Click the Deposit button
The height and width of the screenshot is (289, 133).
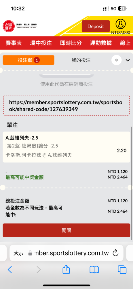96,26
